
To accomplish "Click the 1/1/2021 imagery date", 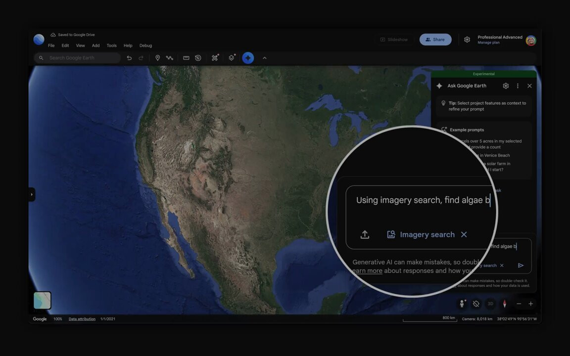I will [107, 319].
